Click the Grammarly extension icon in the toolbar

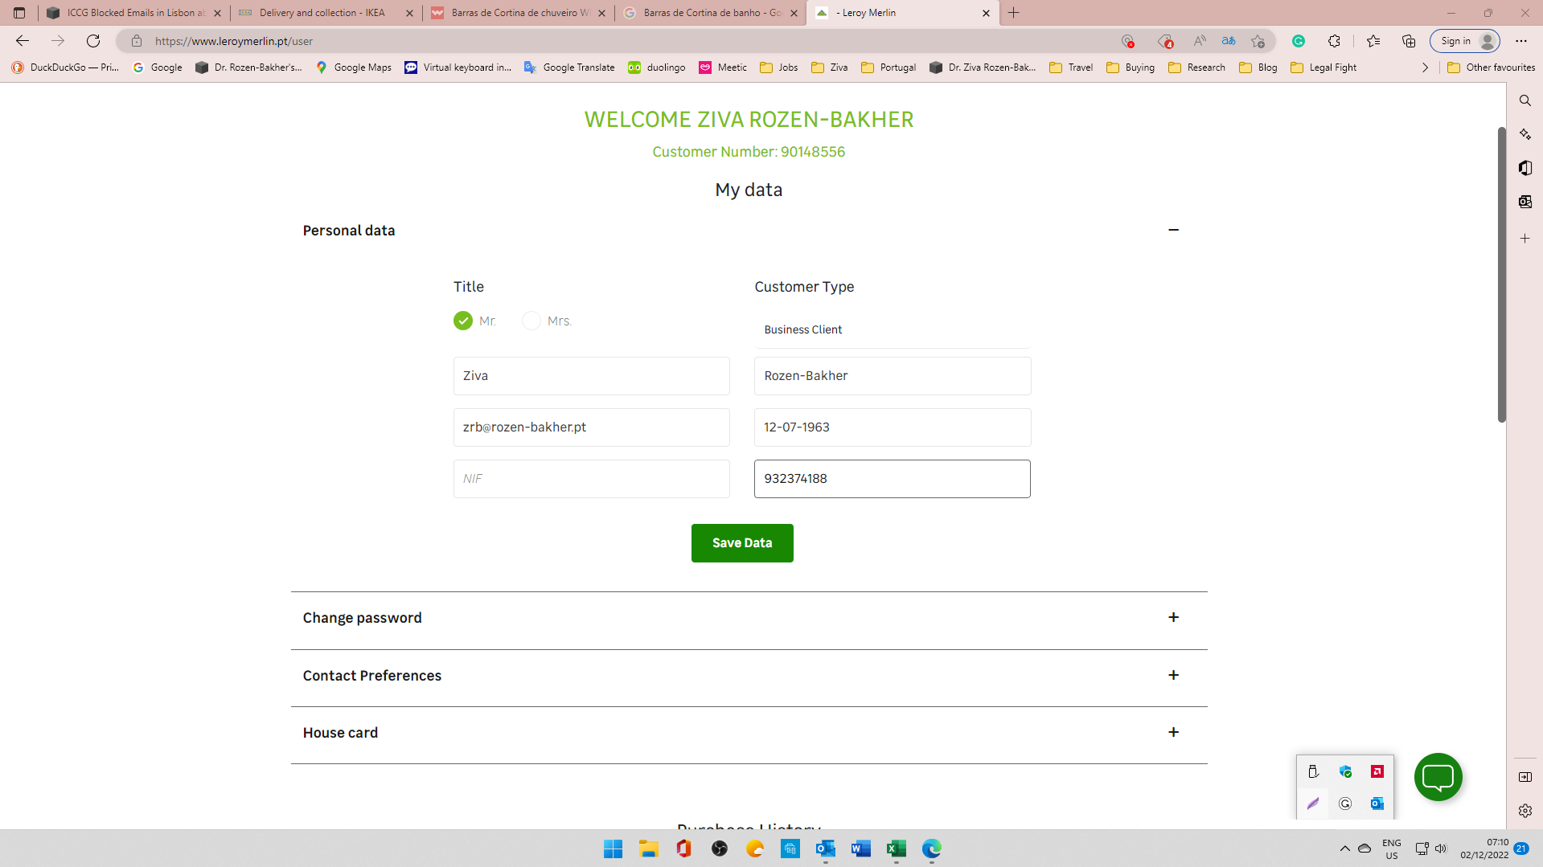coord(1297,40)
